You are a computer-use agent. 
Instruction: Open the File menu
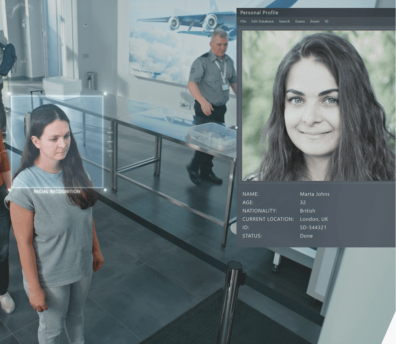pos(243,21)
